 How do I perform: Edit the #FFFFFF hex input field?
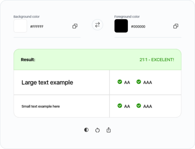pos(50,26)
